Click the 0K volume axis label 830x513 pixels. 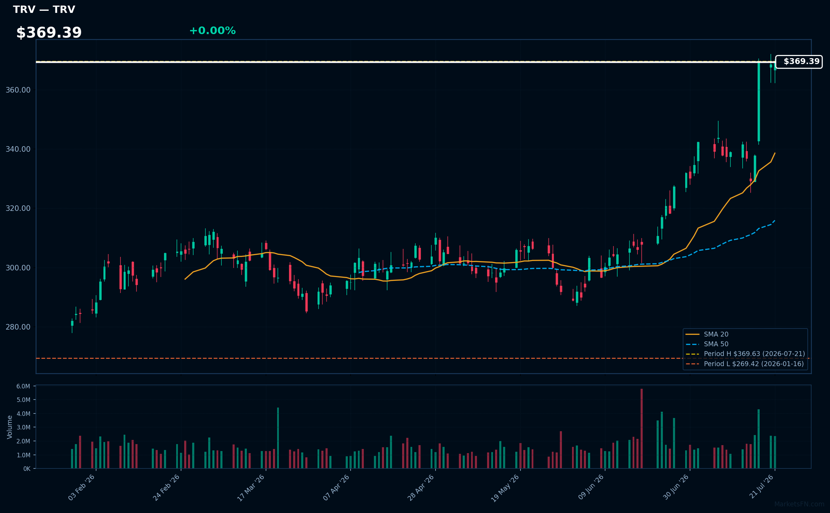tap(27, 469)
